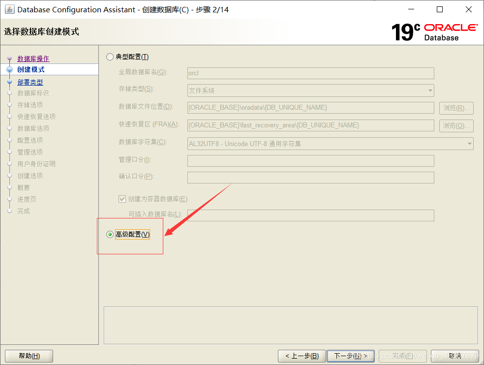The image size is (484, 365).
Task: Close the Database Configuration Assistant window
Action: pyautogui.click(x=469, y=9)
